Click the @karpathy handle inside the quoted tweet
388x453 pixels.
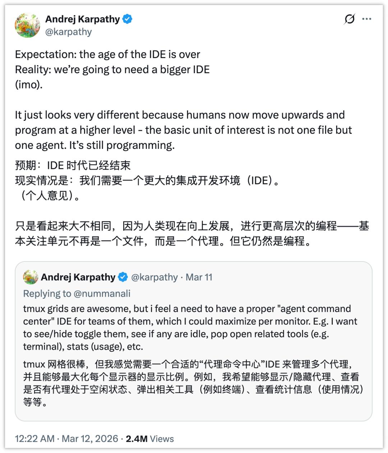pyautogui.click(x=154, y=277)
